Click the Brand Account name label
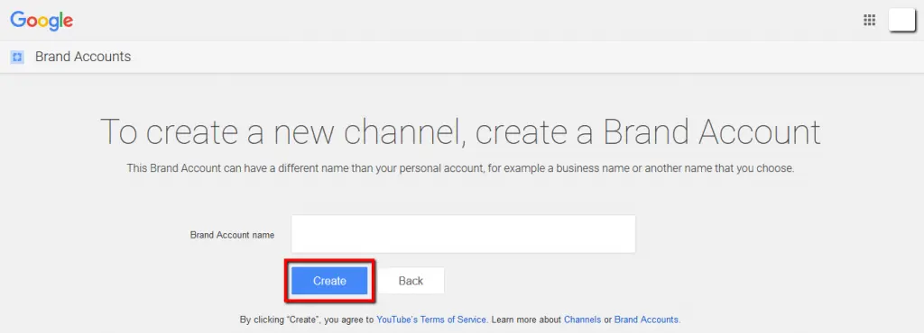 232,234
